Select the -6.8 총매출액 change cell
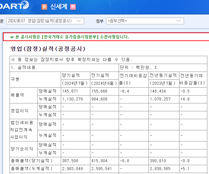This screenshot has width=209, height=174. 134,161
